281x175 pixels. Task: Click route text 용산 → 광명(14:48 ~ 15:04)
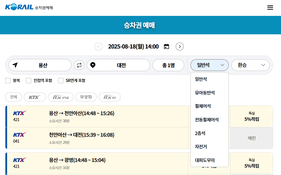pyautogui.click(x=77, y=160)
